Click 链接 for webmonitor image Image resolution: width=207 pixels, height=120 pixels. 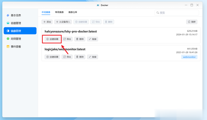pyautogui.click(x=93, y=57)
